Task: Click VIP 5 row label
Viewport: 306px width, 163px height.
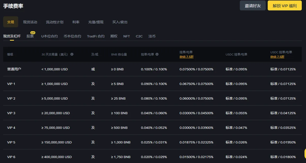Action: tap(11, 142)
